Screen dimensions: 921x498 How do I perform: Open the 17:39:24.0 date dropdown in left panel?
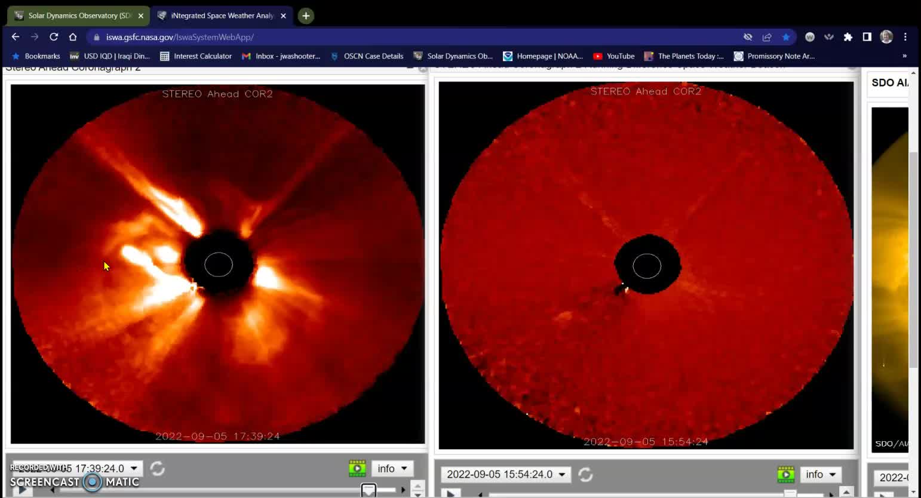coord(78,468)
